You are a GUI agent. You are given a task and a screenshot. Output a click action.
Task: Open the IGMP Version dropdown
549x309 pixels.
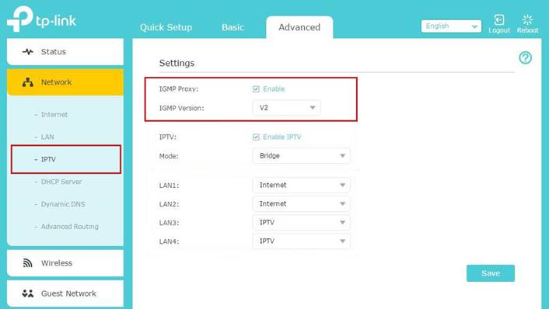286,108
